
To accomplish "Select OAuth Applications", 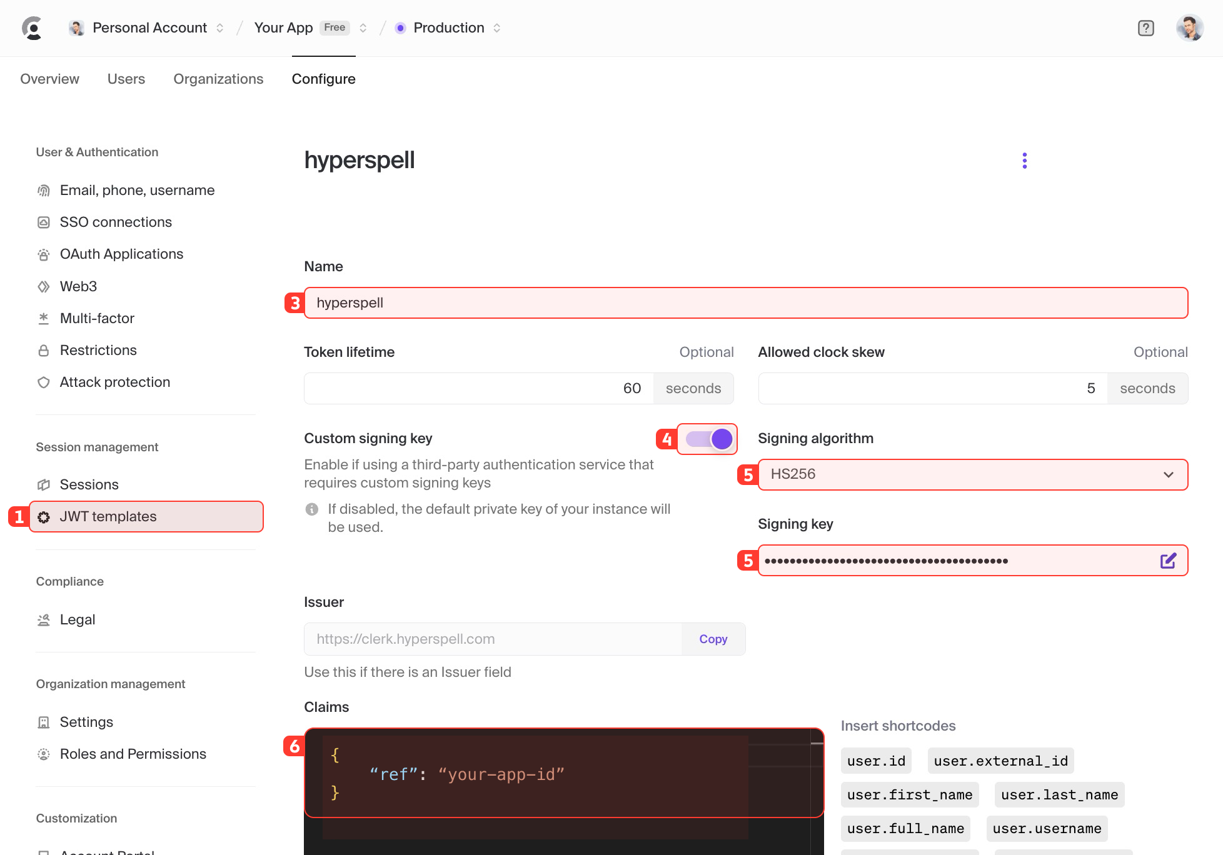I will (121, 254).
